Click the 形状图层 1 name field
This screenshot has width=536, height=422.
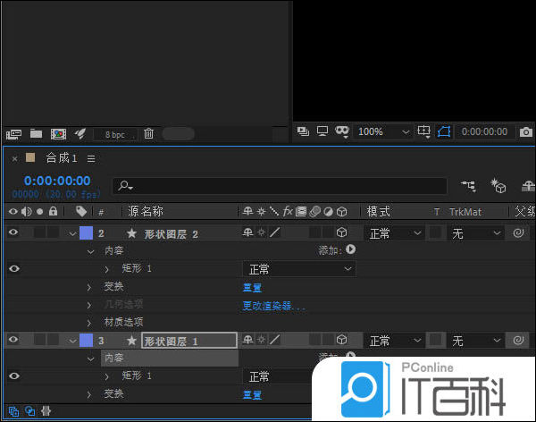189,341
